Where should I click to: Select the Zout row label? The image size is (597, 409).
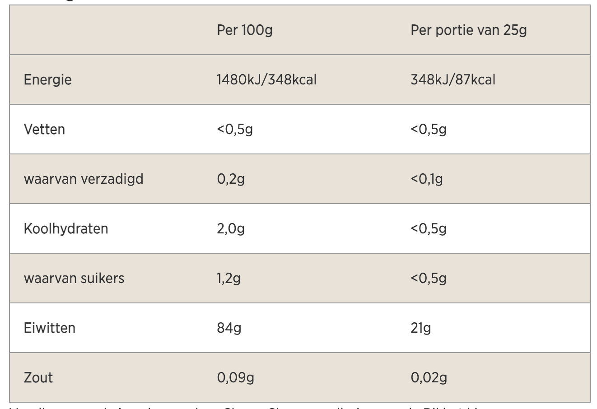click(38, 377)
